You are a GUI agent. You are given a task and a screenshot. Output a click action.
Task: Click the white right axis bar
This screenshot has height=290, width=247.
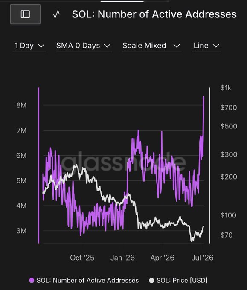pyautogui.click(x=209, y=165)
